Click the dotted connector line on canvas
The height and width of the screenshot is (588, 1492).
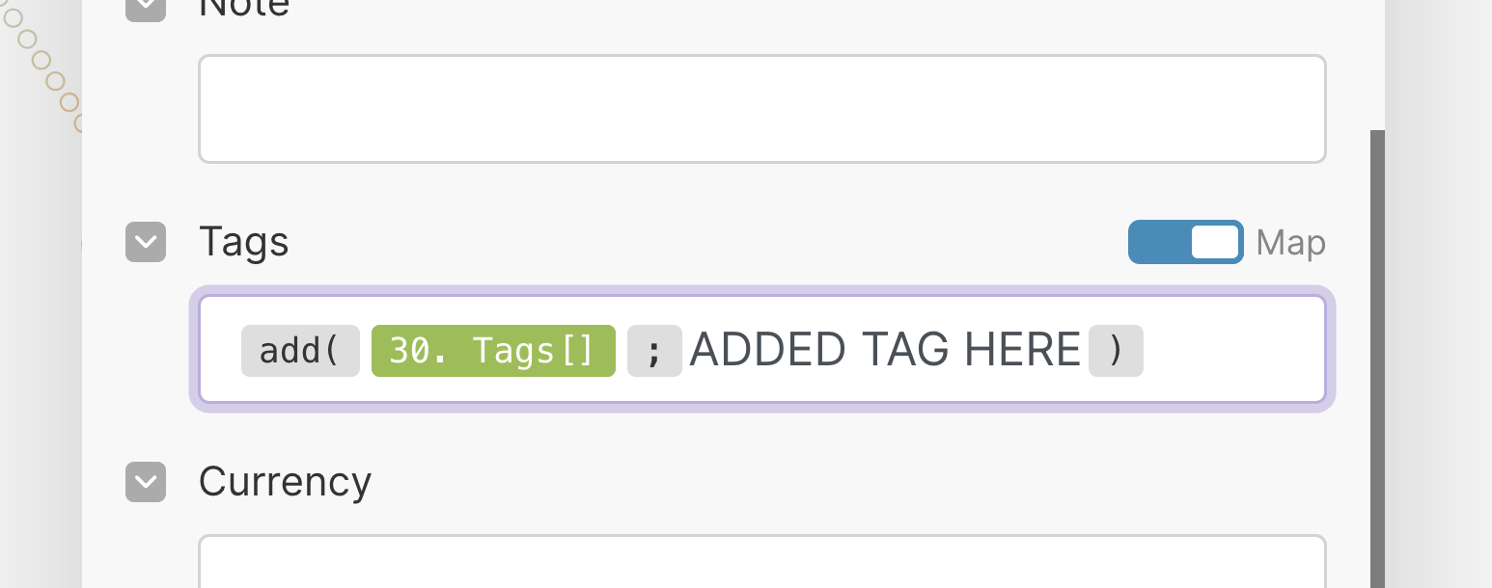coord(41,61)
